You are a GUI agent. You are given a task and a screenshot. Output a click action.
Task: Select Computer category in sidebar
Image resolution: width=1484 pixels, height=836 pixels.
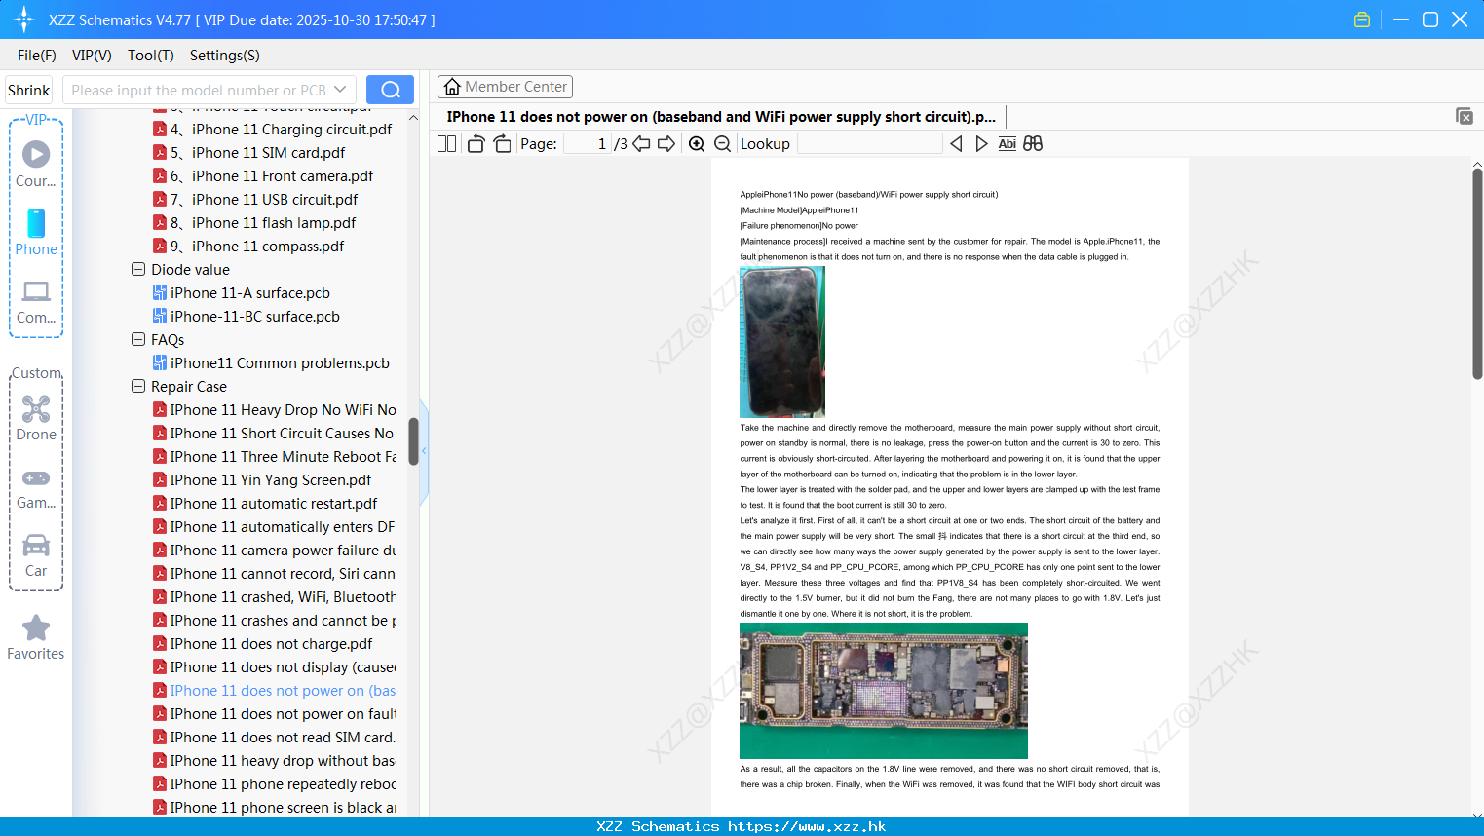coord(36,302)
